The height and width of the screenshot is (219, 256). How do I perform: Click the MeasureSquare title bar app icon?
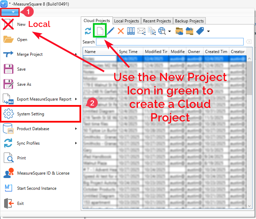coord(4,4)
